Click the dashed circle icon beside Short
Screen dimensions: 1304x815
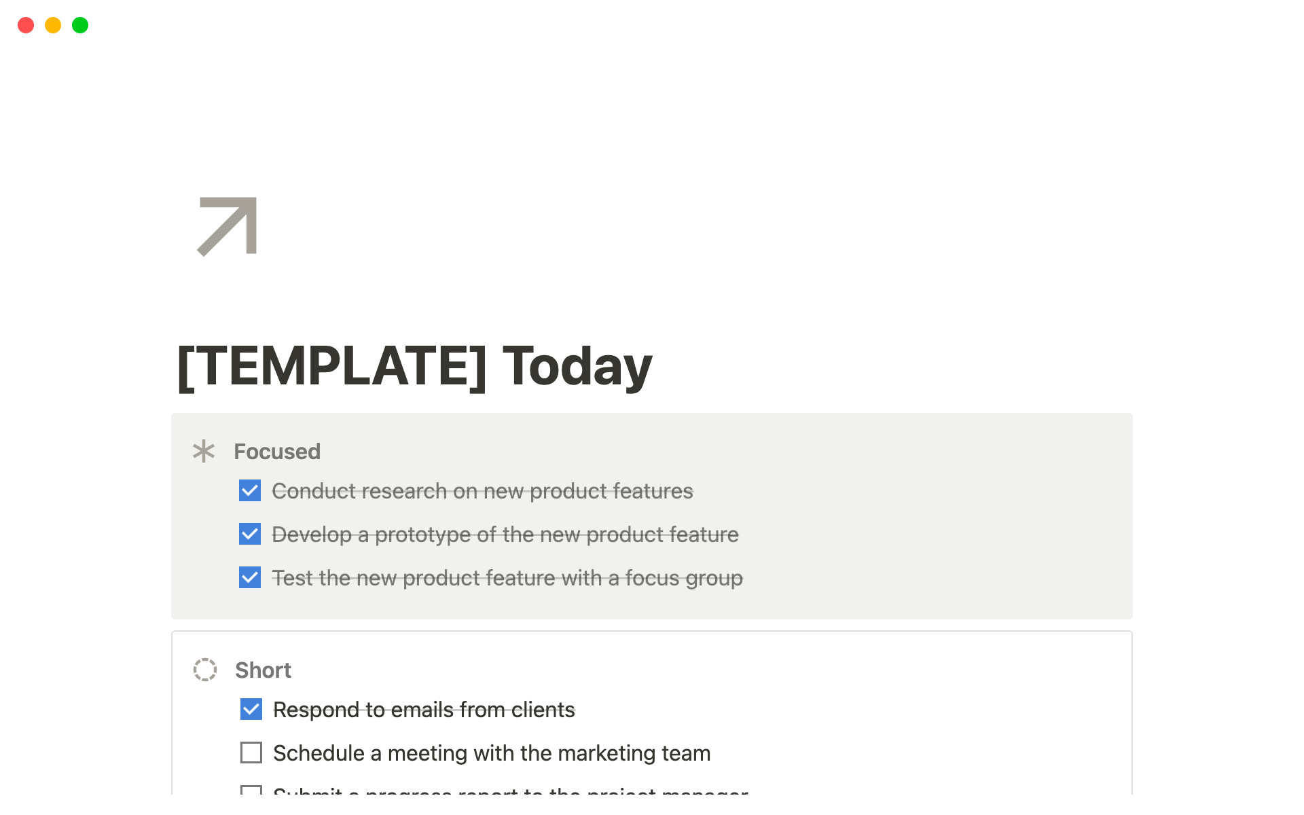[205, 670]
